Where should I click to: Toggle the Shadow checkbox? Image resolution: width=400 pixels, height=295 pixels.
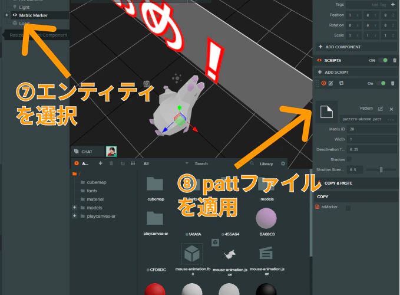click(x=349, y=159)
